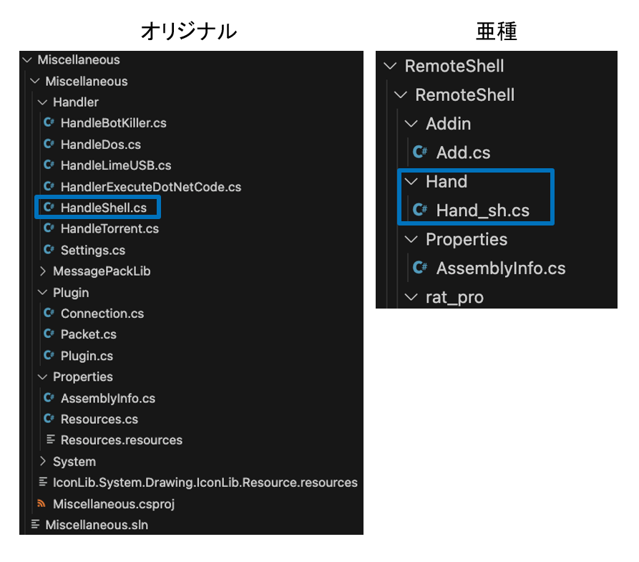Select AssemblyInfo.cs under RemoteShell Properties
Viewport: 639px width, 562px height.
point(501,268)
